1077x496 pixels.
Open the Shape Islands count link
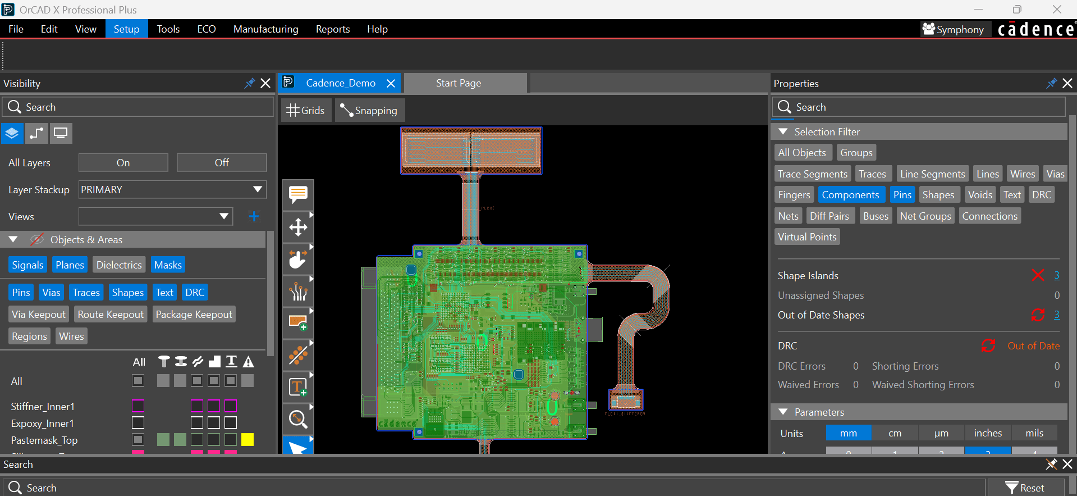(1057, 275)
